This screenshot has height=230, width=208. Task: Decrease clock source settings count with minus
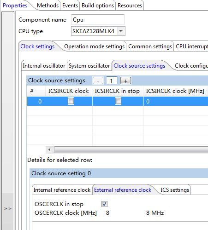(x=98, y=80)
